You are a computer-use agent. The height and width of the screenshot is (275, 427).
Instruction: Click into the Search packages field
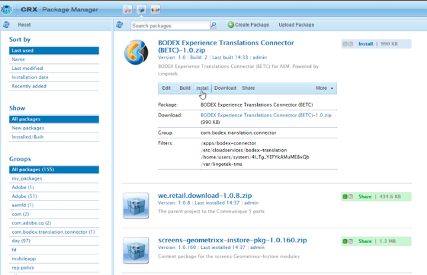[170, 25]
